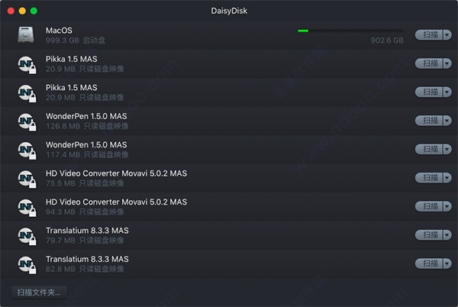Click the disk icon of HD Video Converter 75.5 MB
458x307 pixels.
[x=27, y=179]
